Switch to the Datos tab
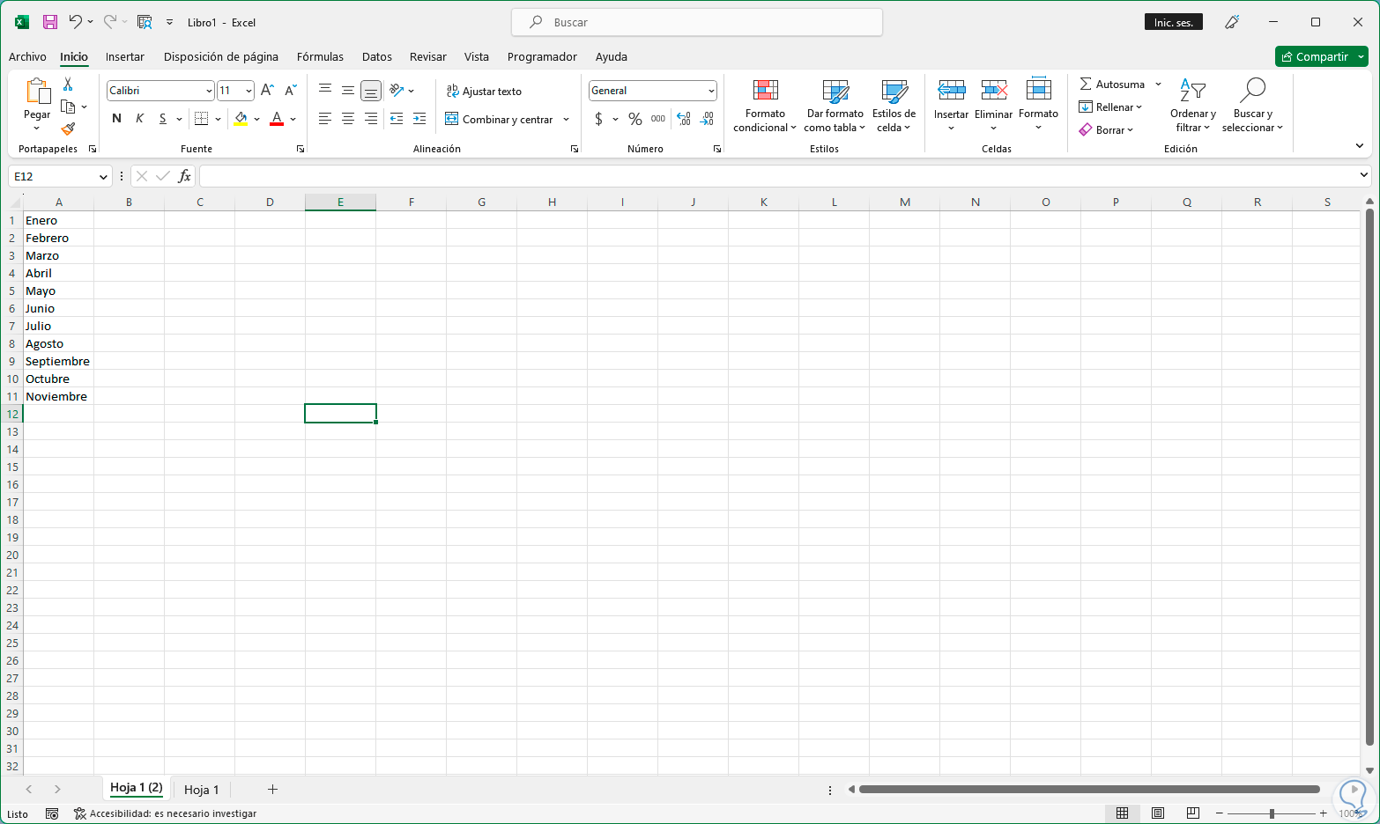Viewport: 1380px width, 824px height. 377,56
